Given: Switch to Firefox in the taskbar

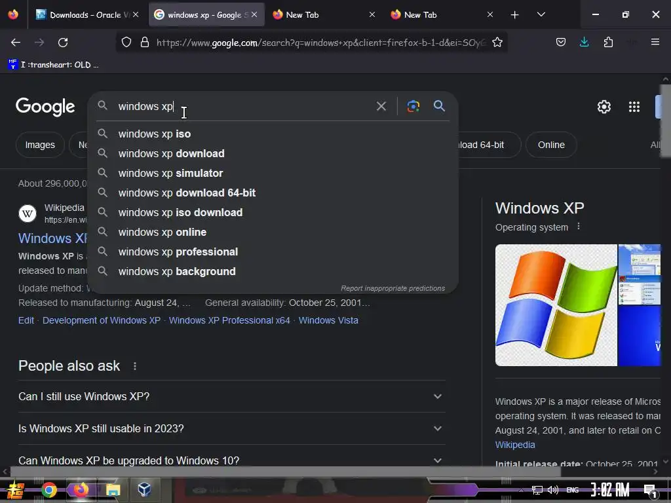Looking at the screenshot, I should click(x=81, y=490).
